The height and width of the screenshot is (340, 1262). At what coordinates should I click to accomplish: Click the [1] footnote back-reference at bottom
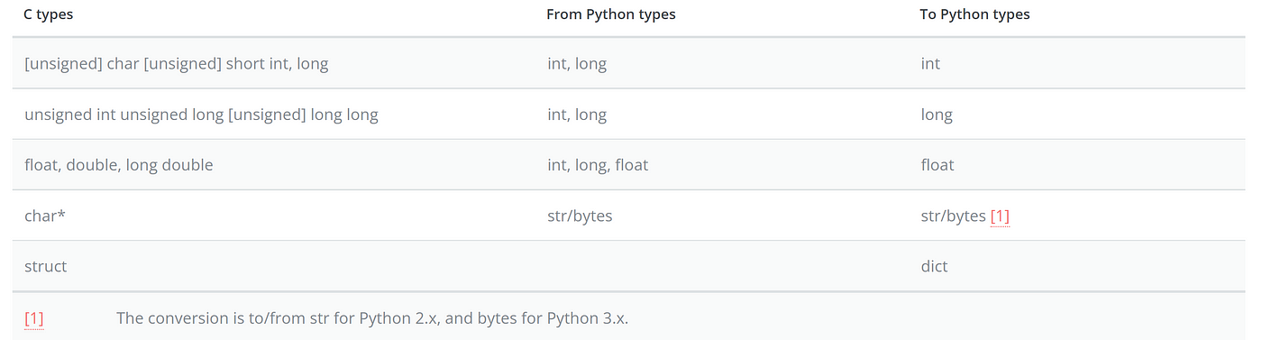34,318
